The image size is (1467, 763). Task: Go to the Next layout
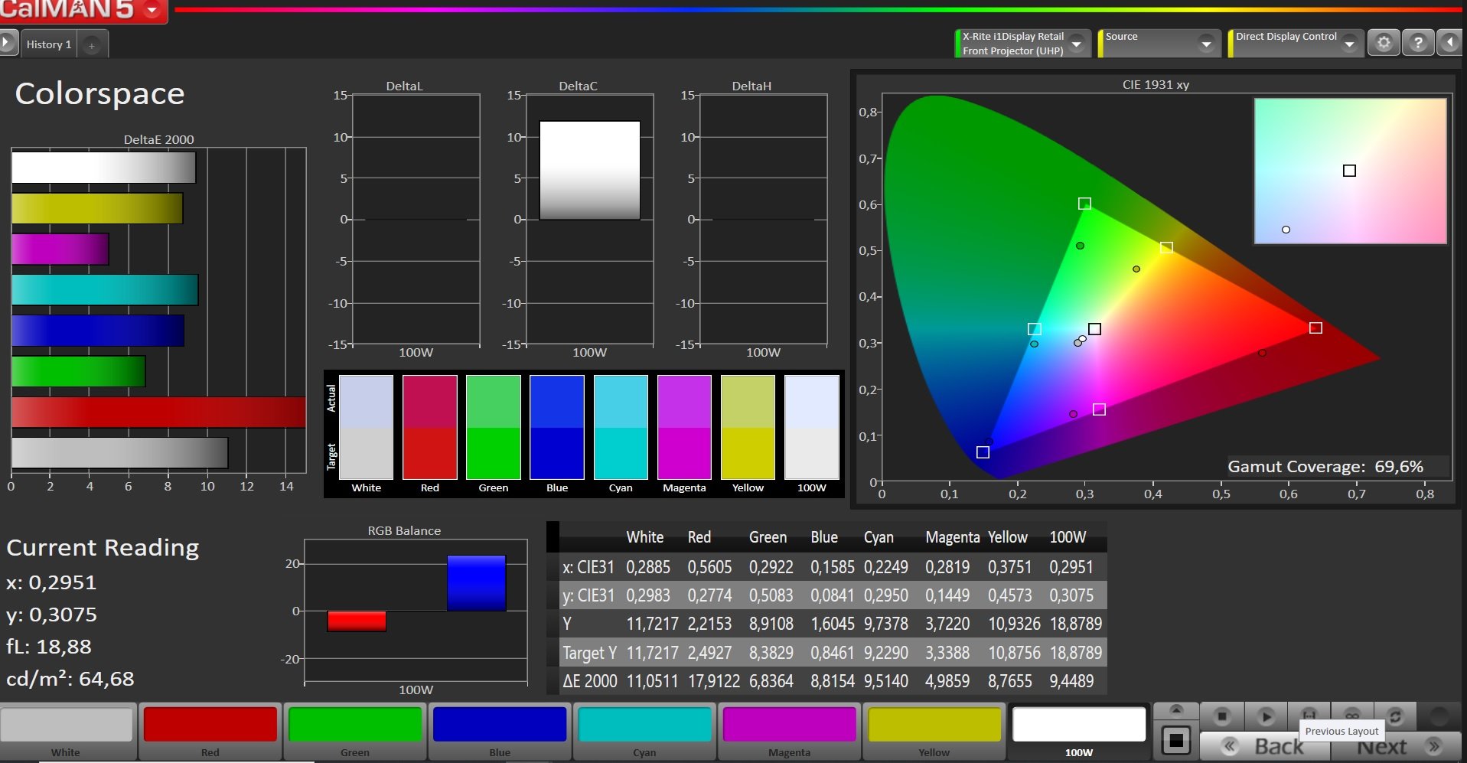click(1397, 747)
